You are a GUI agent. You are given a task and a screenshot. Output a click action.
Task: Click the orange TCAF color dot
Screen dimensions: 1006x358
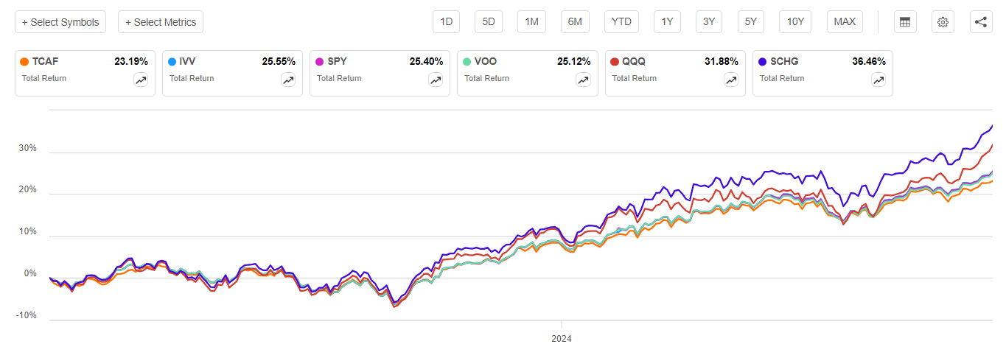(25, 62)
